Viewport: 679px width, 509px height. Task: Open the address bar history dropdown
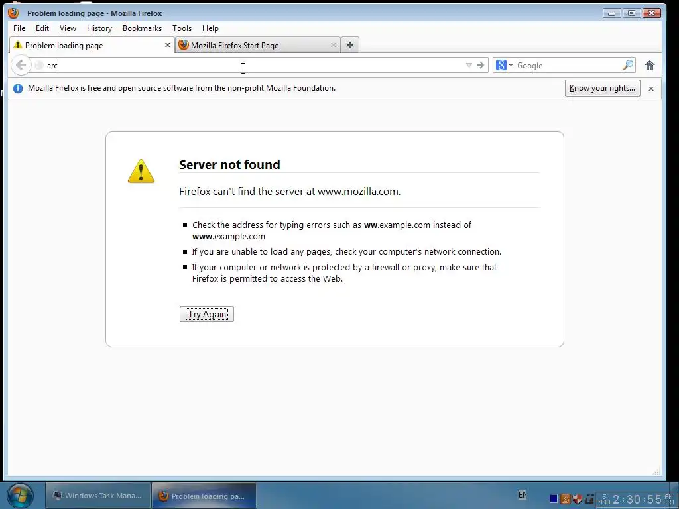click(x=469, y=66)
